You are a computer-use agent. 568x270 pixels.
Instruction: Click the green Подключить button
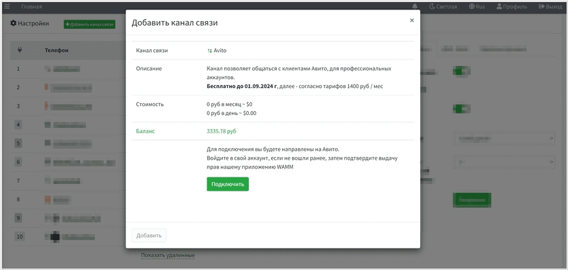(228, 184)
